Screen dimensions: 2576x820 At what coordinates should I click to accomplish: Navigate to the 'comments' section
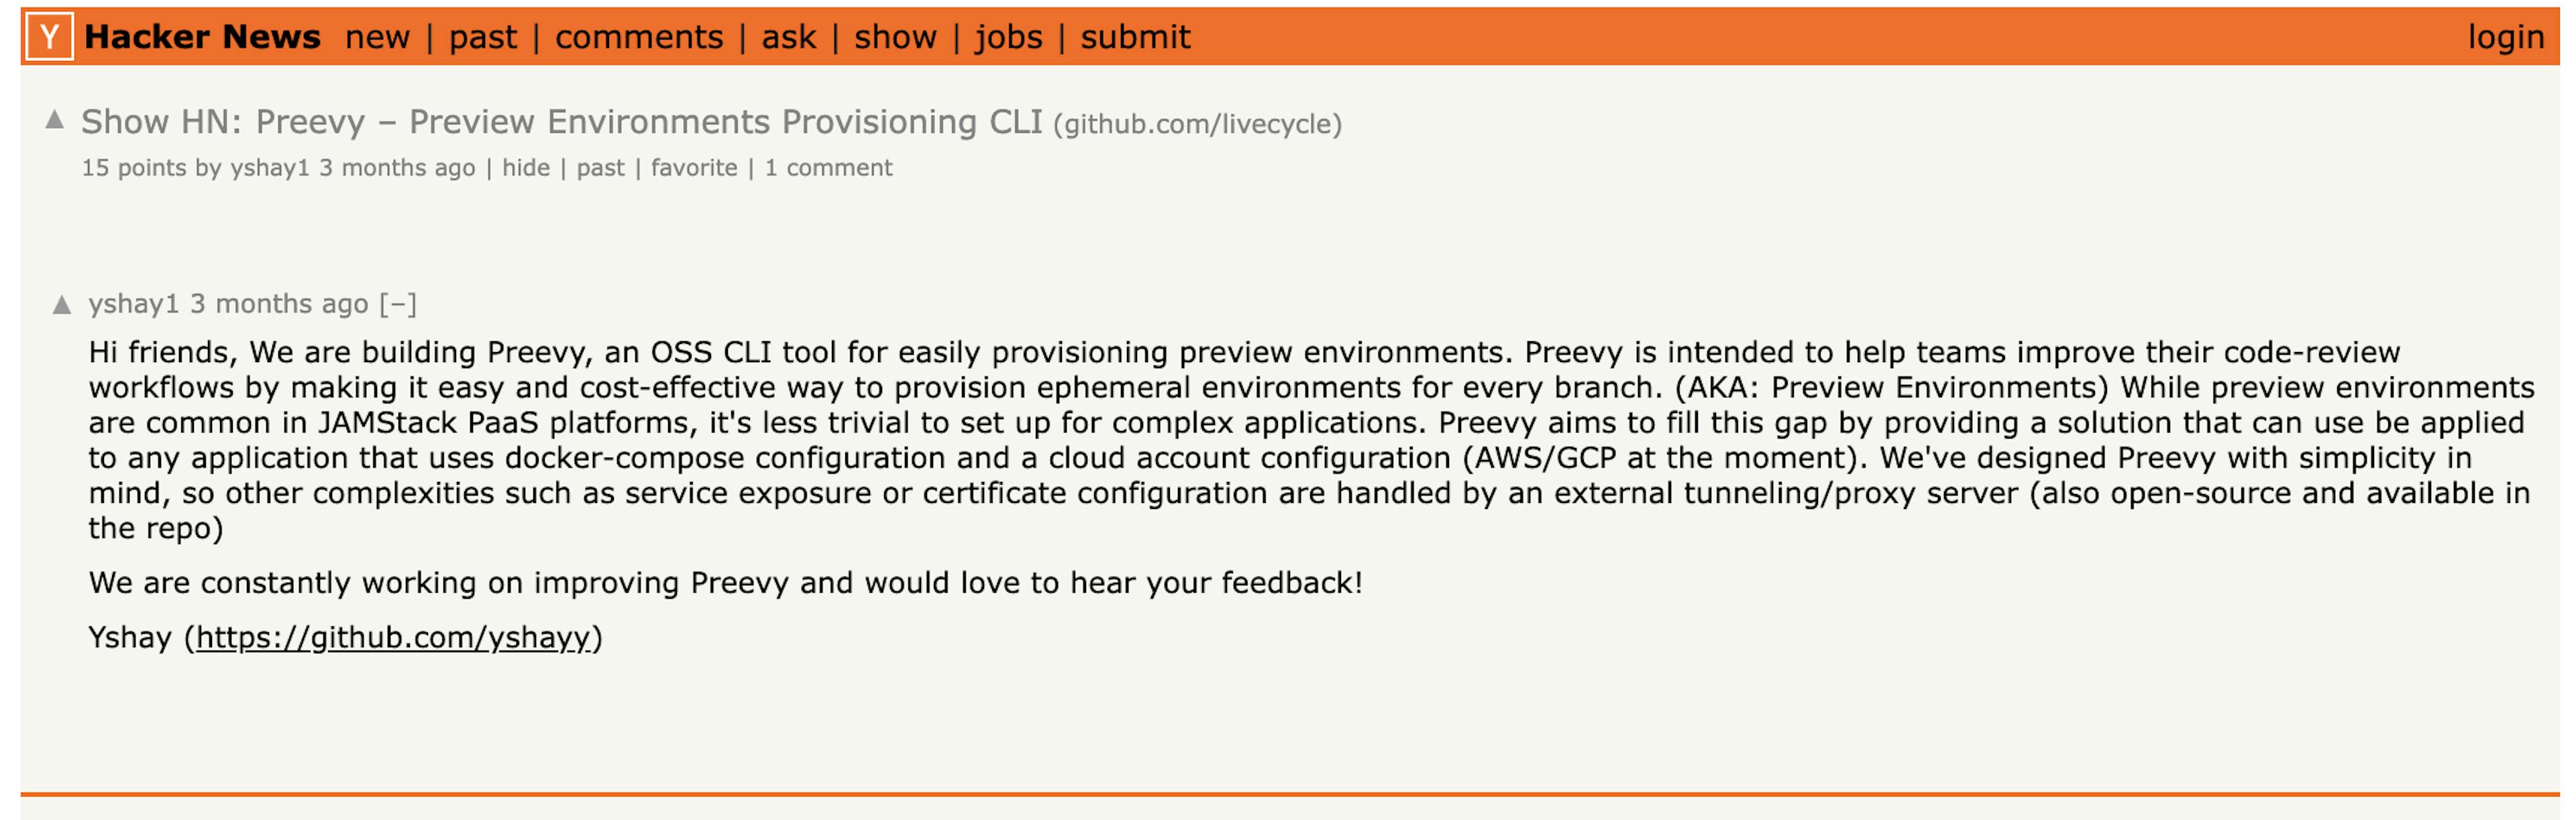pos(639,38)
